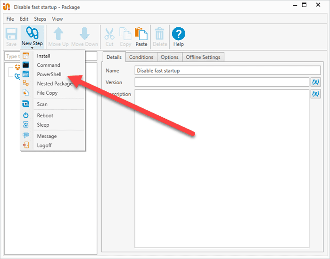The width and height of the screenshot is (330, 259).
Task: Choose PowerShell from the New Step menu
Action: 53,74
